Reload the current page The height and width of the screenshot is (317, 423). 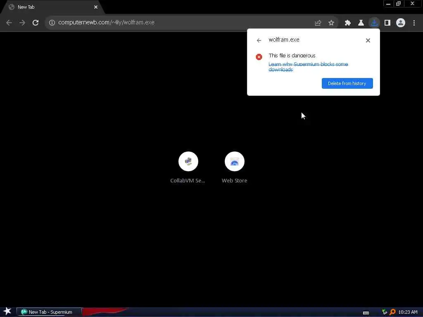36,23
